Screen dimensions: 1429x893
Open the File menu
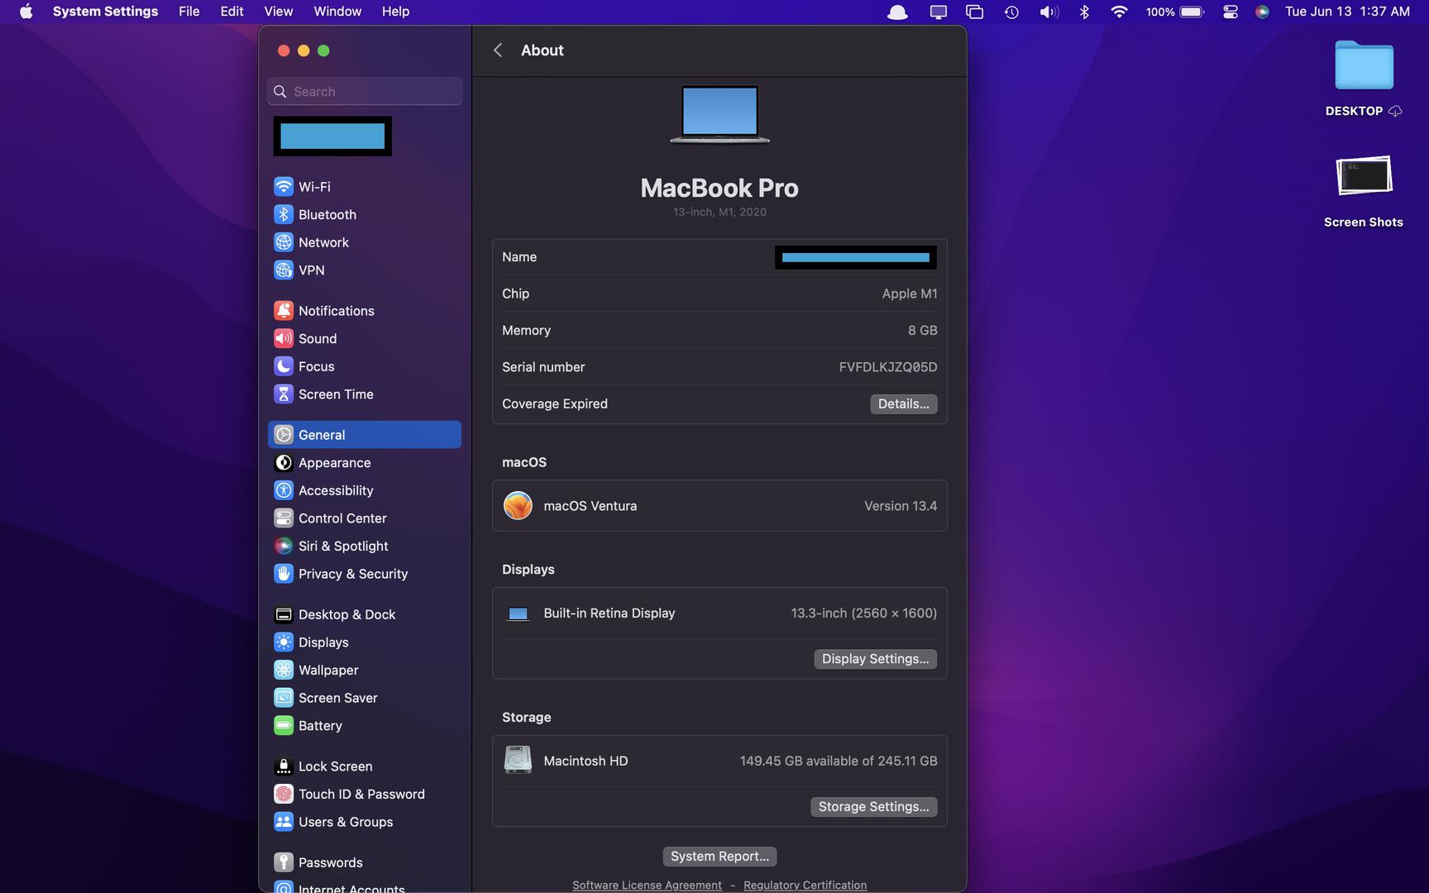pyautogui.click(x=189, y=12)
